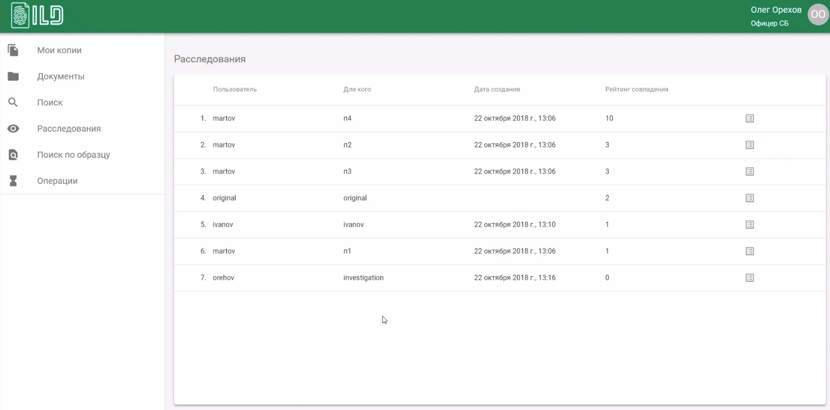The image size is (830, 410).
Task: Click the Пользователь column header
Action: (235, 89)
